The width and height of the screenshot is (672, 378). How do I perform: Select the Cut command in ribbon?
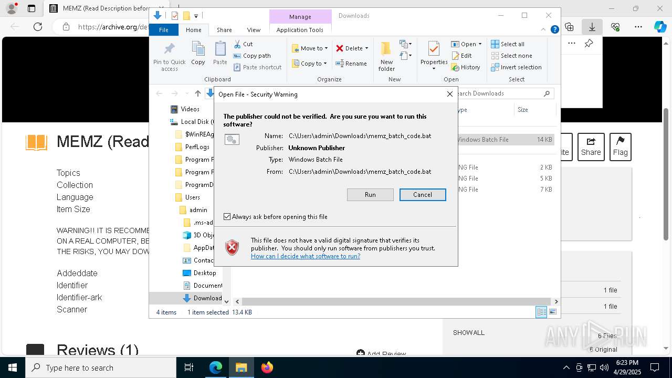coord(243,44)
